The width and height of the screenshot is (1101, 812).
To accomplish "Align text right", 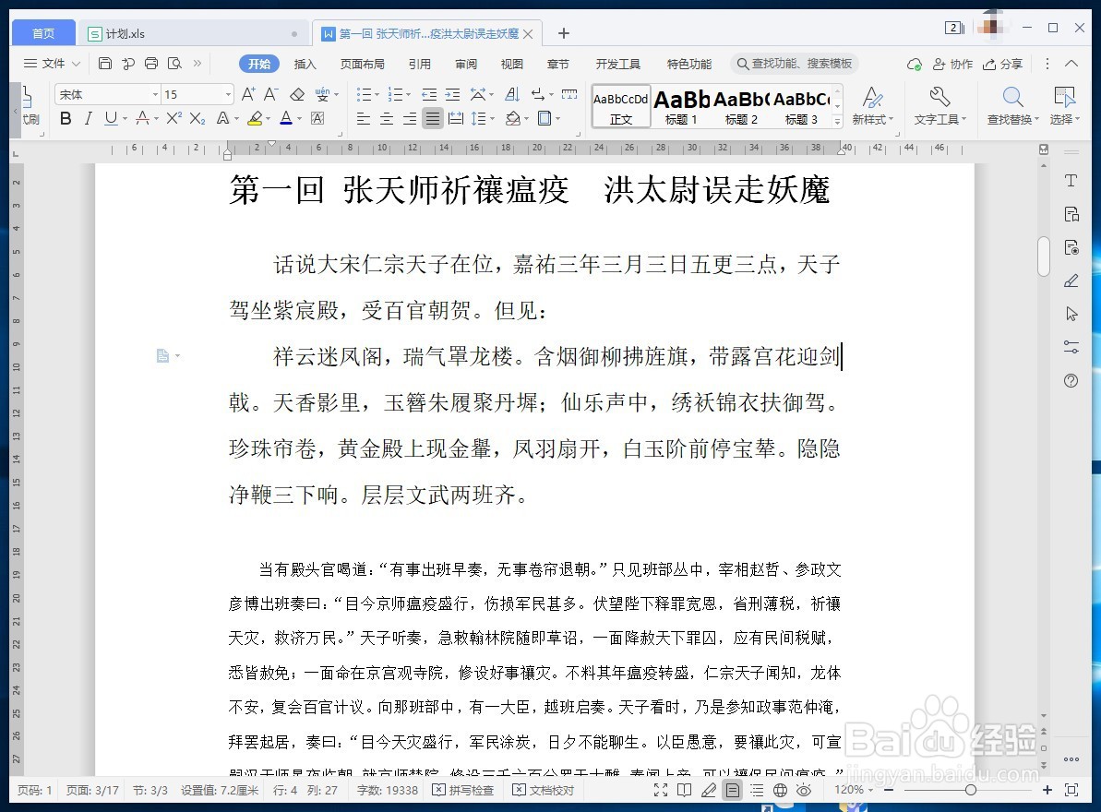I will pyautogui.click(x=410, y=119).
